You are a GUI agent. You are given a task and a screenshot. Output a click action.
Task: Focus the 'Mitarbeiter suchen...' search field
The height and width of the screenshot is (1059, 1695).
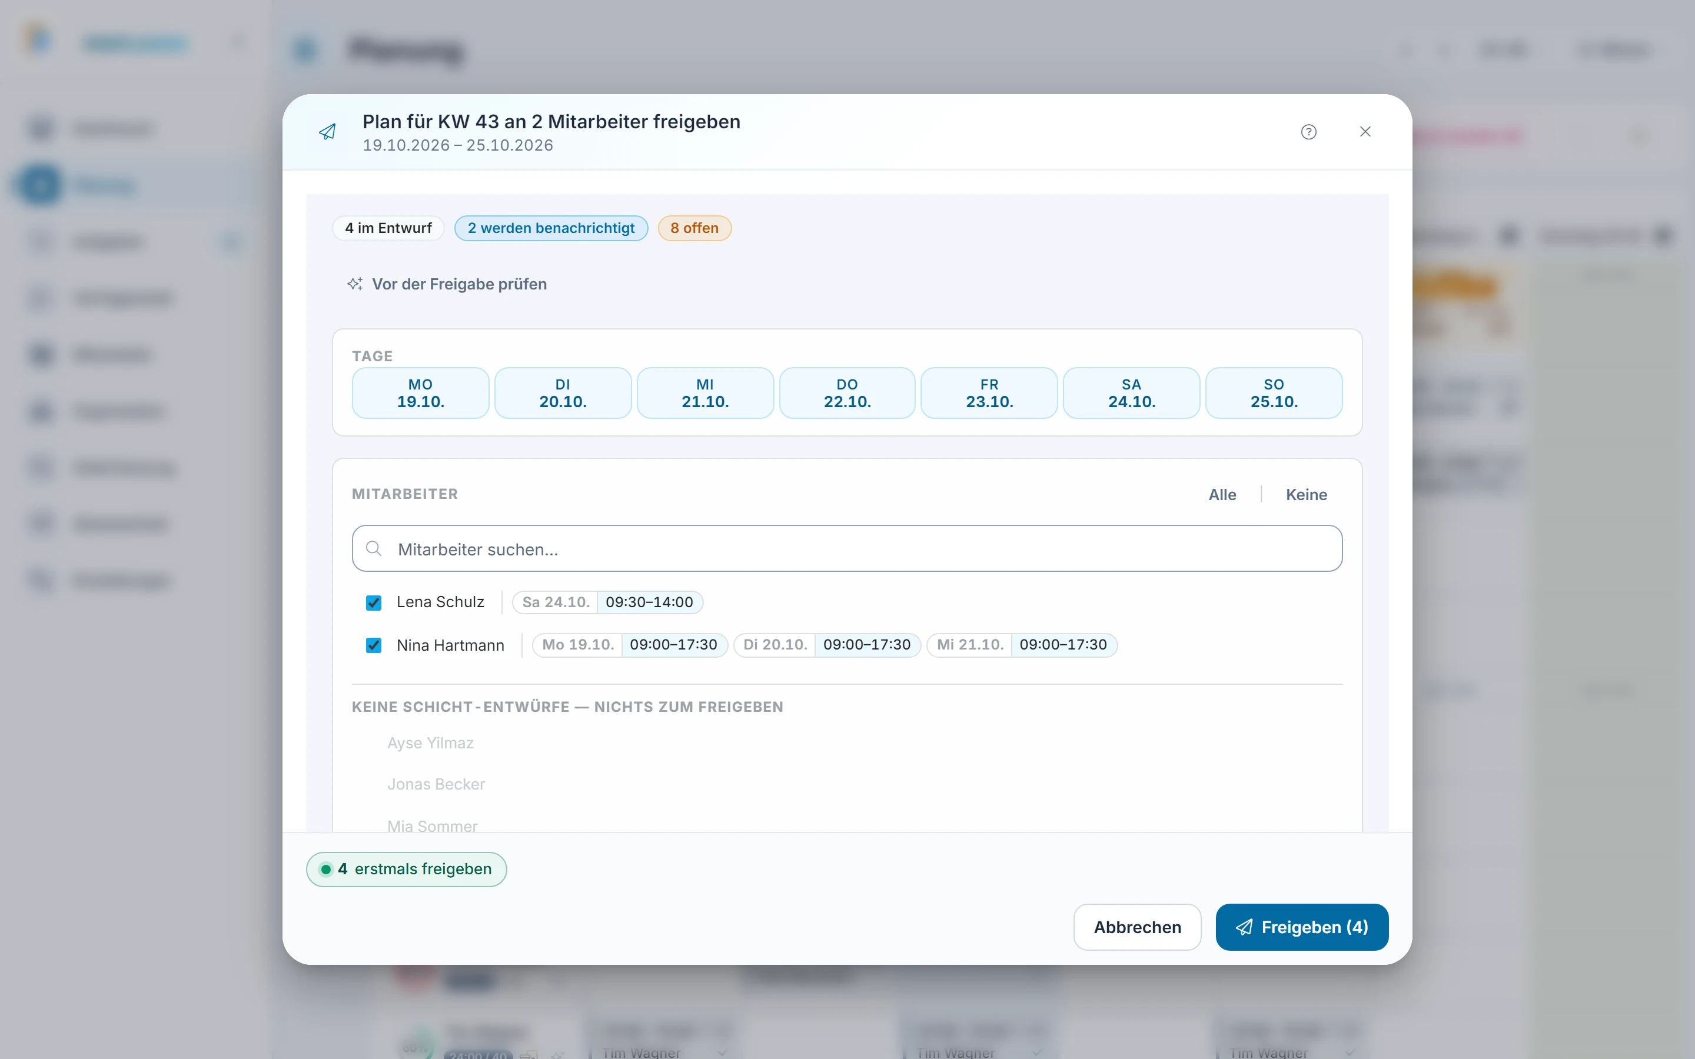(x=847, y=548)
